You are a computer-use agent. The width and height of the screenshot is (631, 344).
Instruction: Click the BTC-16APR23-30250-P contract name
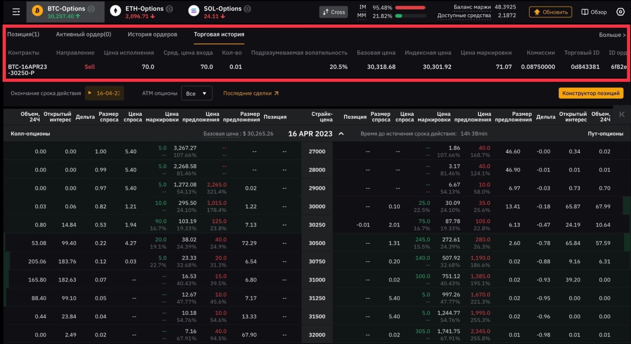pos(27,70)
